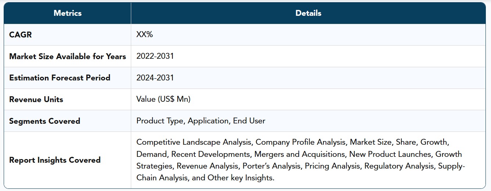This screenshot has height=191, width=491.
Task: Select the Segments Covered label
Action: click(44, 121)
